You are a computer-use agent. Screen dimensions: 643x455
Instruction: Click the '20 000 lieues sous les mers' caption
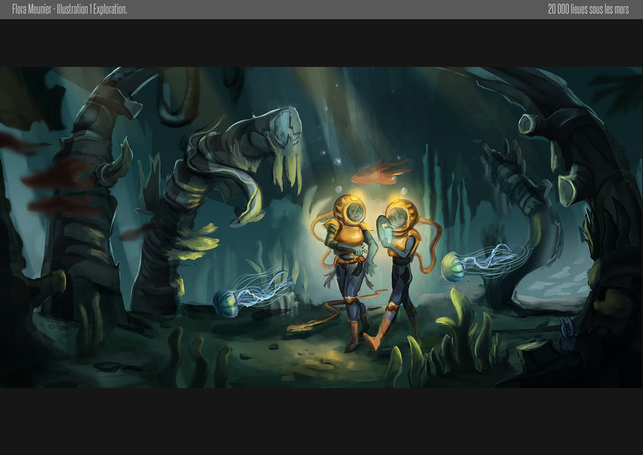[587, 9]
